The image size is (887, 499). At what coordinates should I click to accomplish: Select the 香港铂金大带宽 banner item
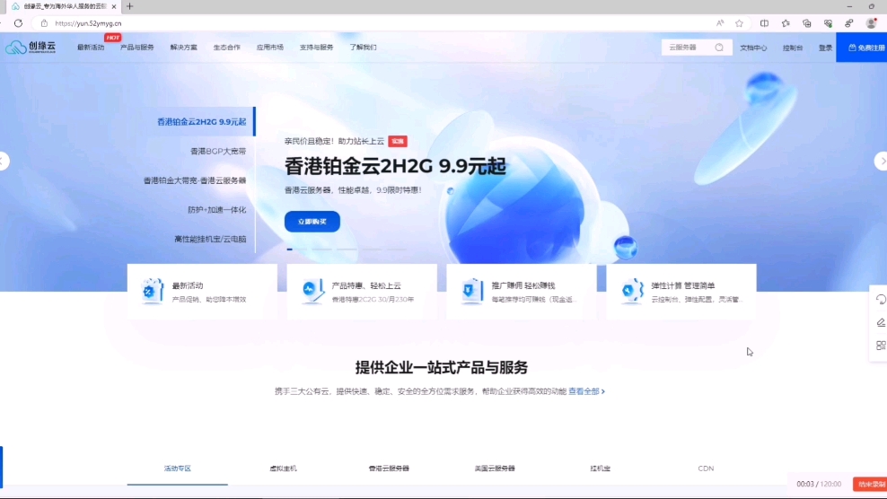[195, 180]
